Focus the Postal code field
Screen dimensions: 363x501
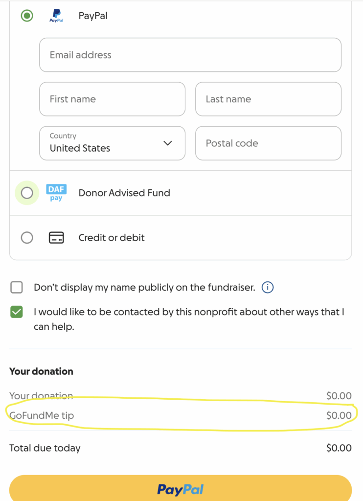(x=268, y=143)
